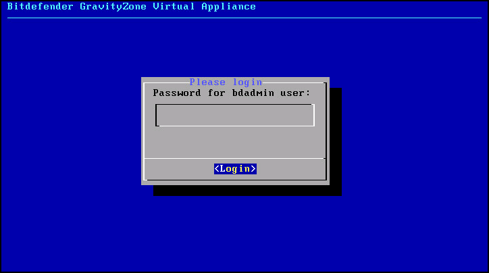Viewport: 489px width, 273px height.
Task: Select the Login button
Action: (235, 169)
